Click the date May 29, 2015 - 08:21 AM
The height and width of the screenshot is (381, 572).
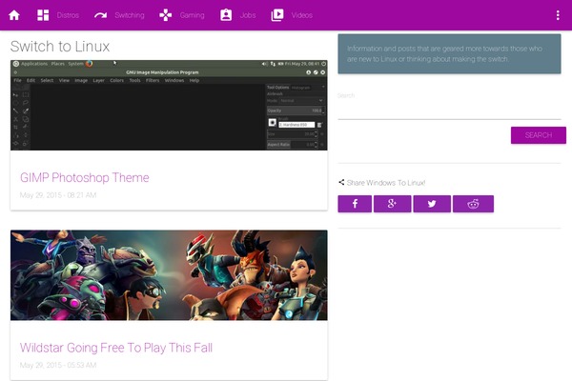tap(58, 195)
